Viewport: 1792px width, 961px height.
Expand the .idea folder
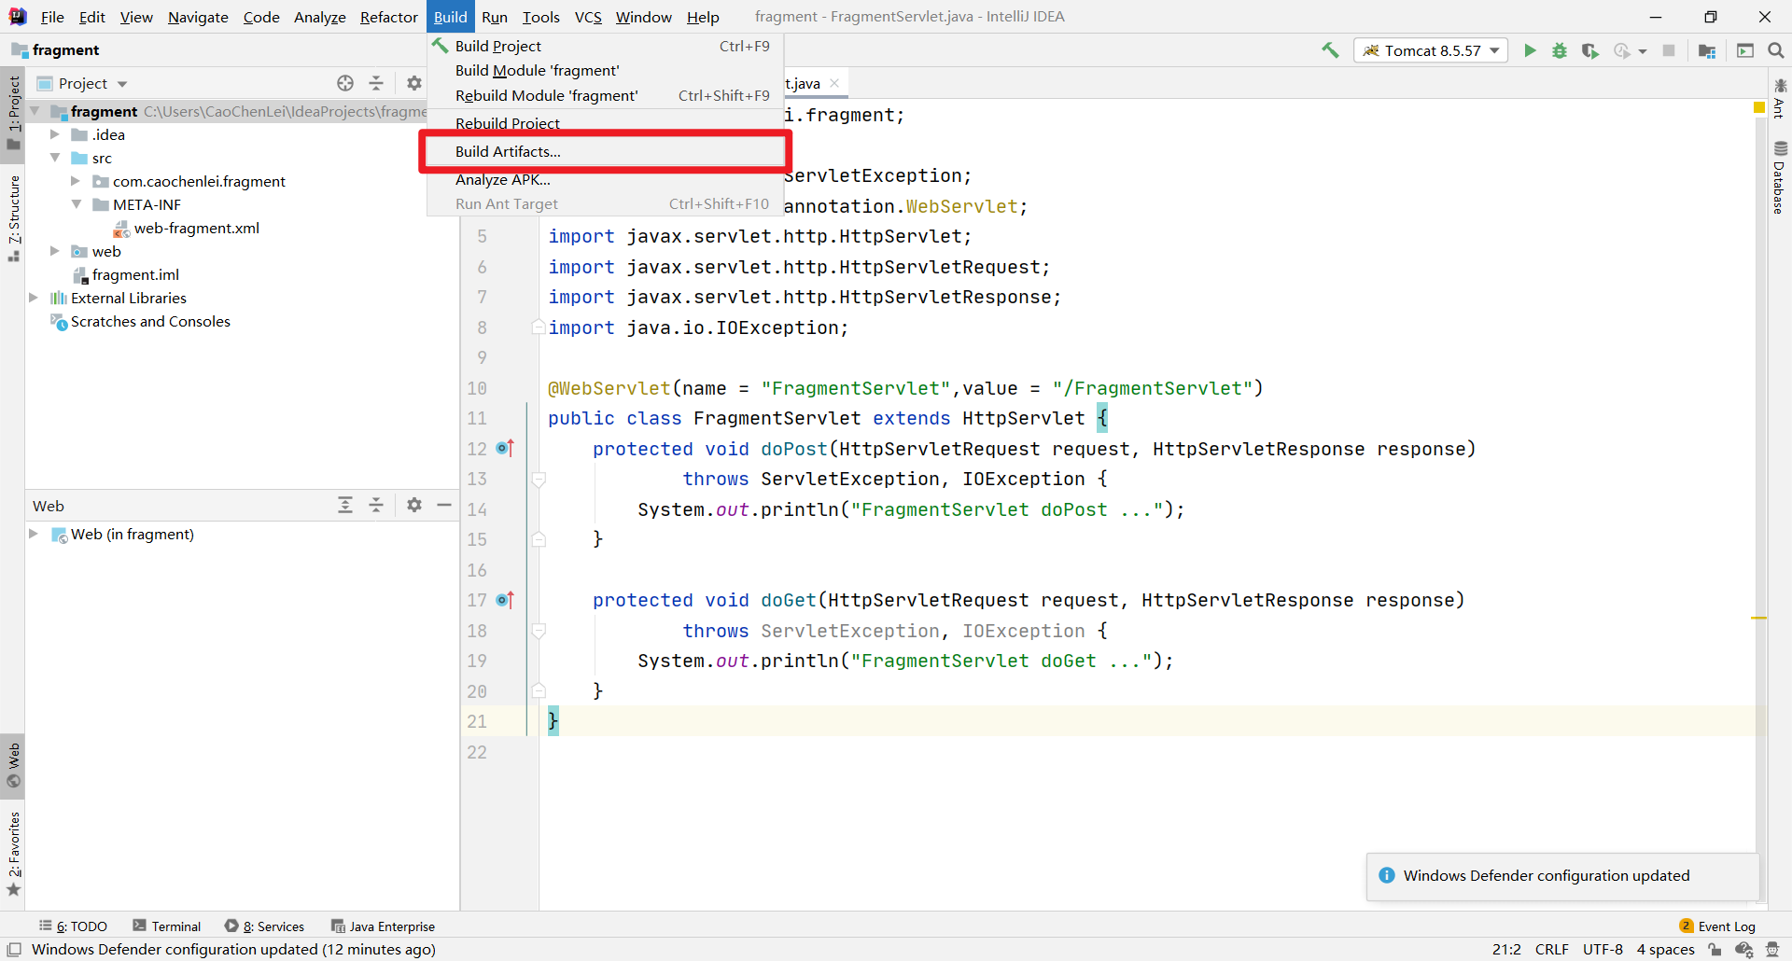[x=55, y=134]
